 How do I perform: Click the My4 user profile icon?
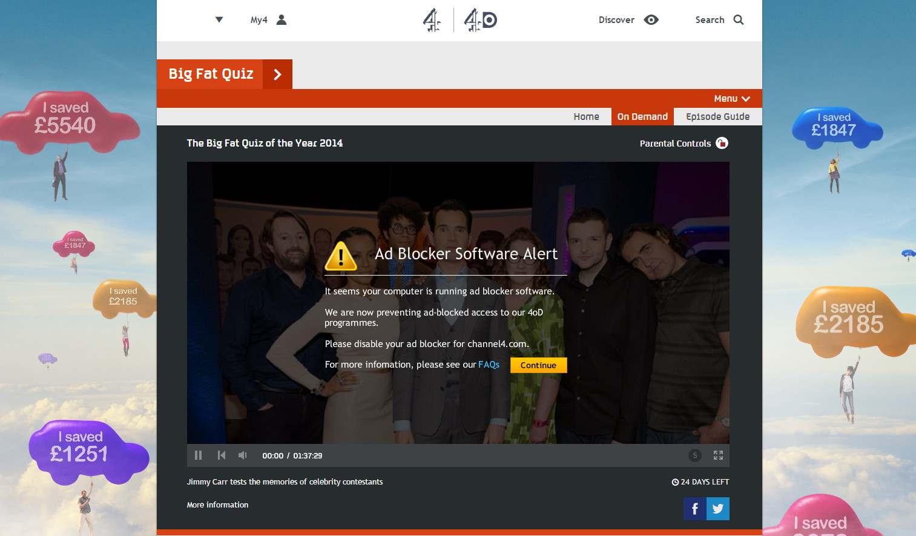pos(282,20)
